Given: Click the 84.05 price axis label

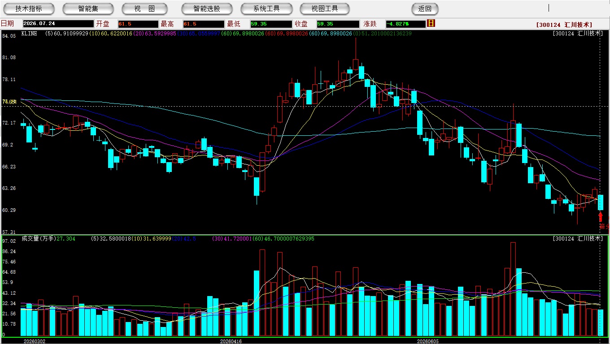Looking at the screenshot, I should coord(9,36).
